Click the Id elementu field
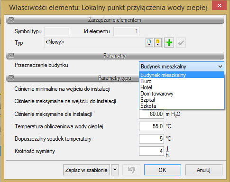 click(x=126, y=31)
